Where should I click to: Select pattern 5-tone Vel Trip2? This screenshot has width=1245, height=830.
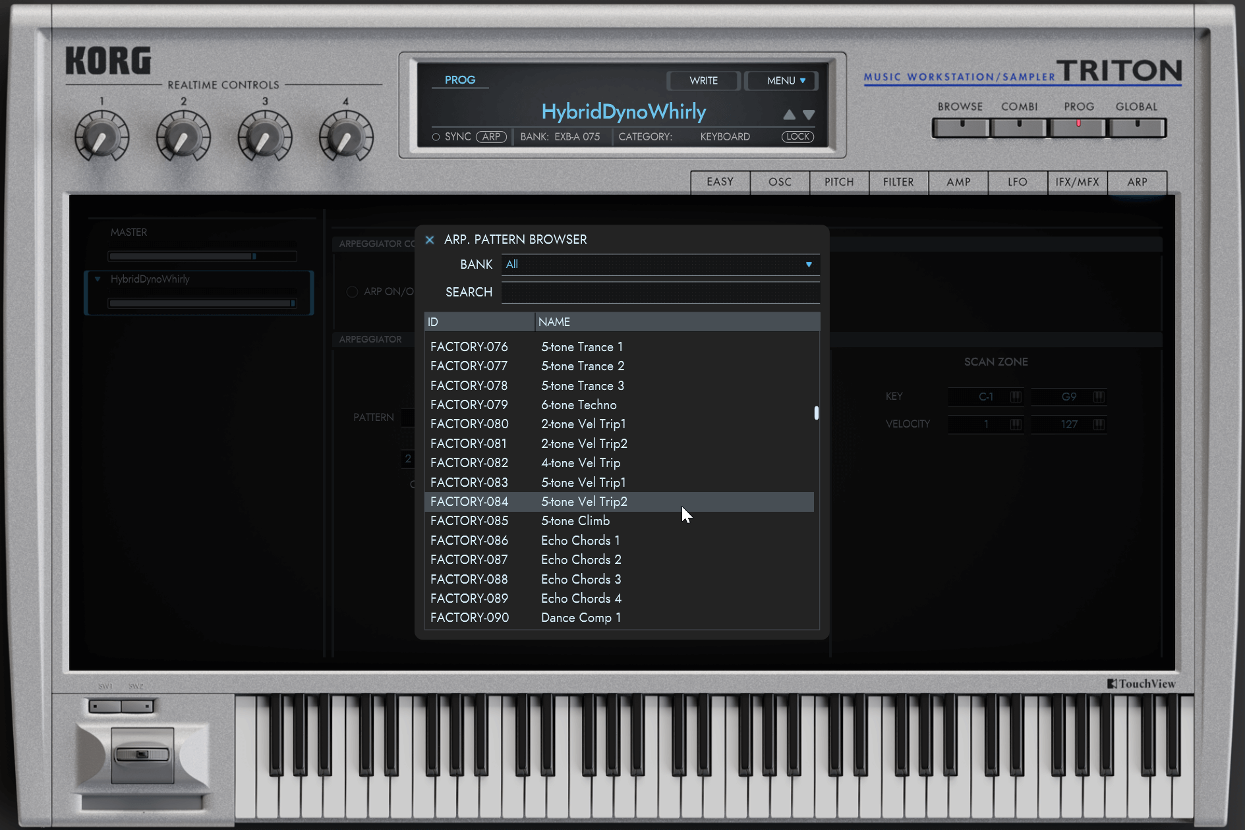(619, 501)
